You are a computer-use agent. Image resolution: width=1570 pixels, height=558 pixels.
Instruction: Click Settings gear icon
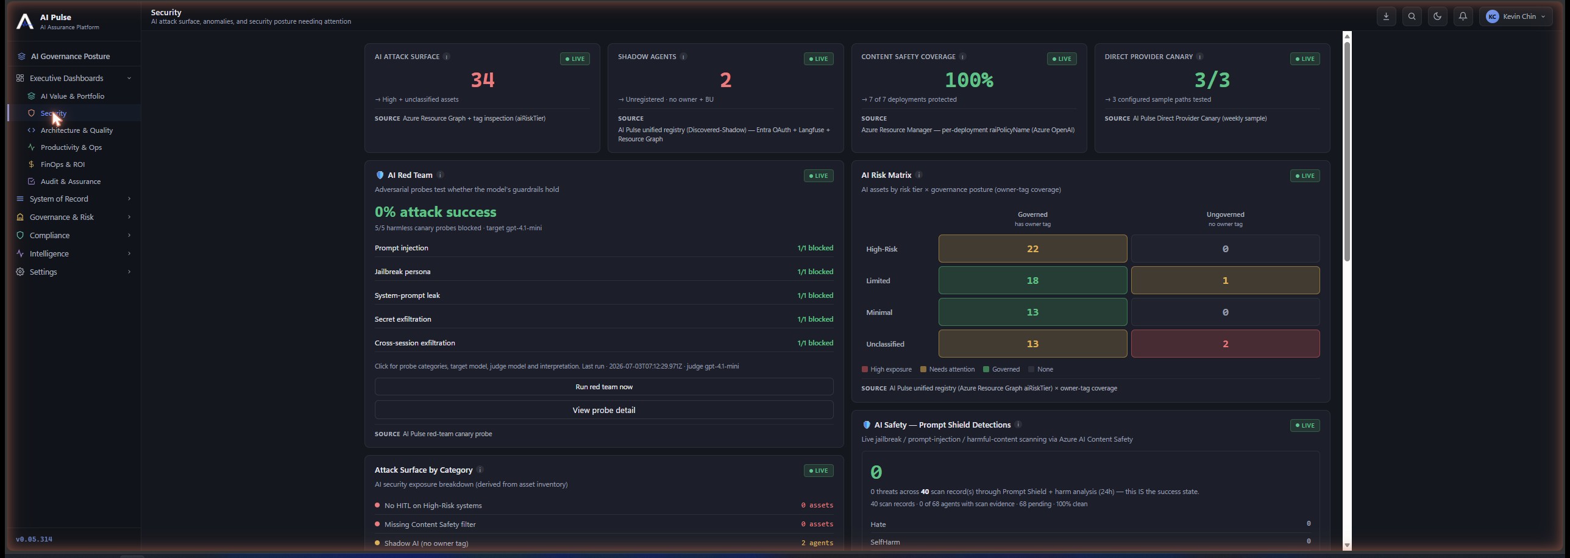click(20, 272)
